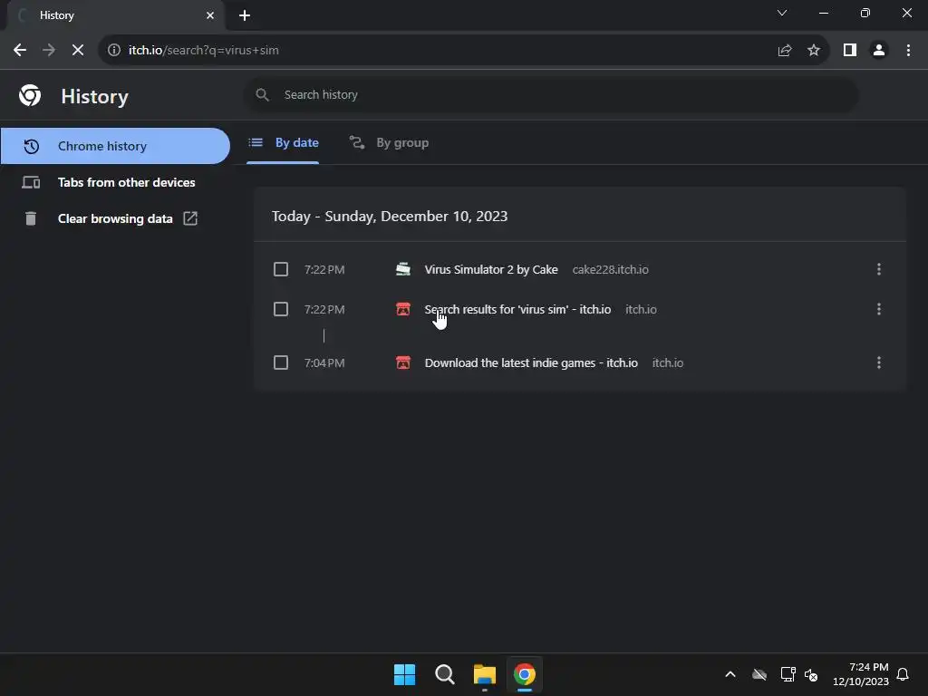This screenshot has height=696, width=928.
Task: Show hidden system tray icons
Action: pos(730,674)
